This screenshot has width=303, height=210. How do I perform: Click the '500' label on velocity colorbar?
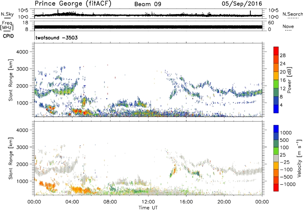[284, 140]
